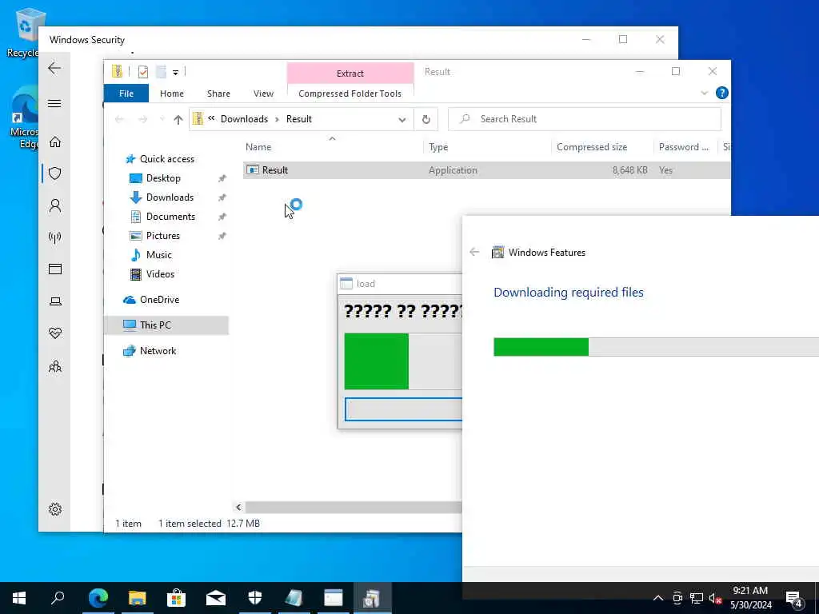Open the Extract tab
Screen dimensions: 819x614
coord(350,74)
